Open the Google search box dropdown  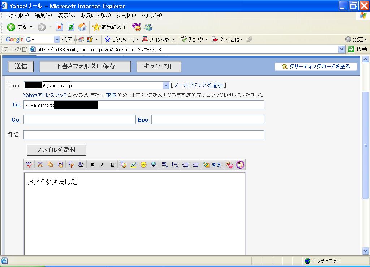click(57, 39)
